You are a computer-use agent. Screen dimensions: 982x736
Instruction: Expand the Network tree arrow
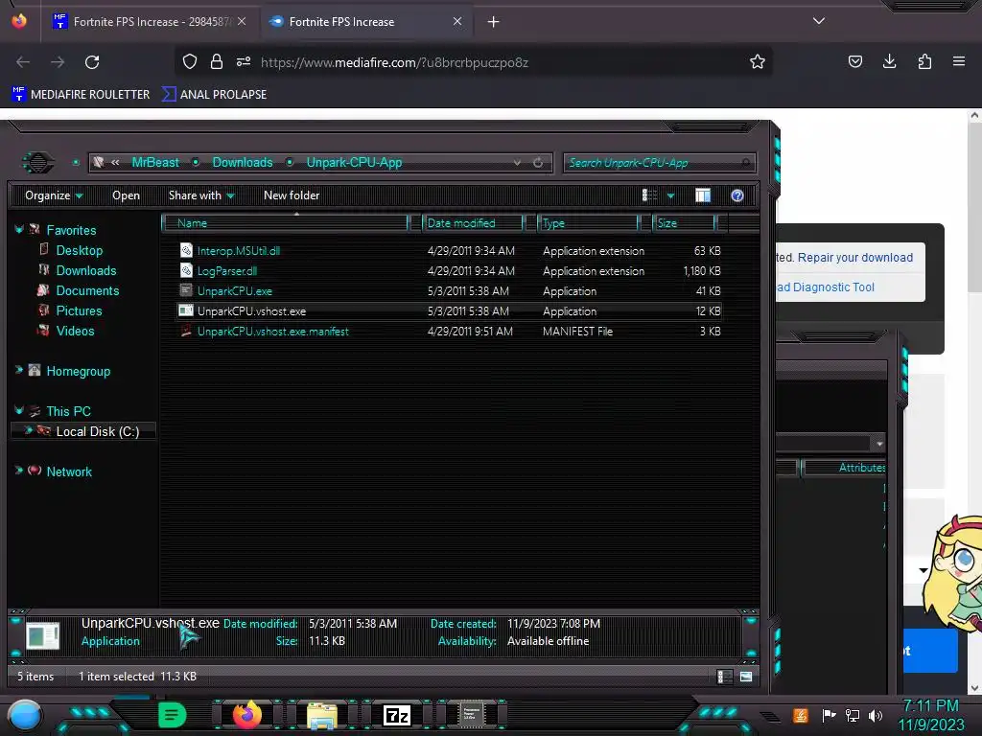click(19, 470)
